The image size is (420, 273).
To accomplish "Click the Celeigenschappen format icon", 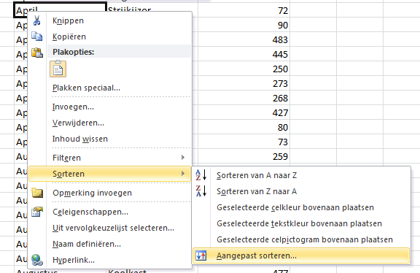I will [x=37, y=212].
